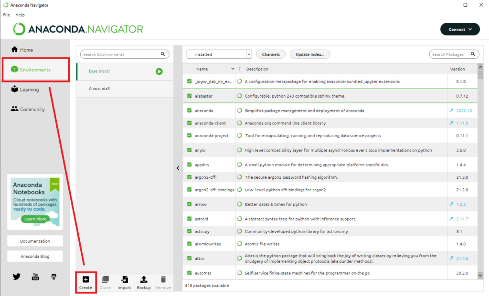Open the File menu
The width and height of the screenshot is (489, 296).
pyautogui.click(x=7, y=15)
